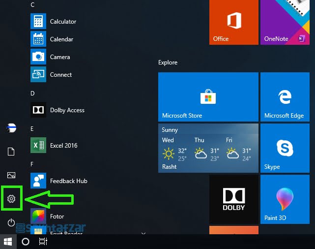Click the user account avatar

(11, 128)
